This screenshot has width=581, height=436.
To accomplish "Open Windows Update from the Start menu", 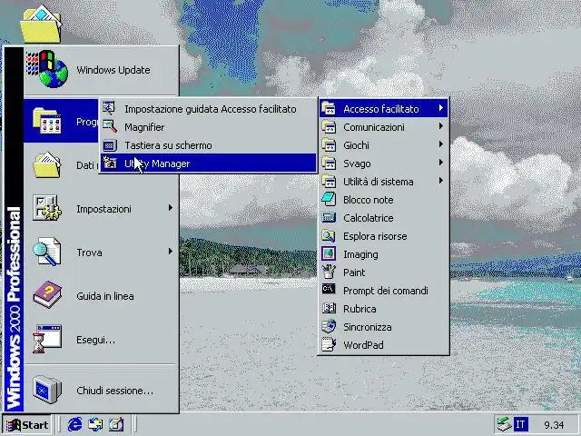I will tap(101, 70).
